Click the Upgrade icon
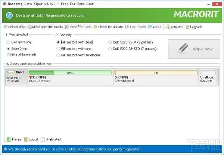The width and height of the screenshot is (224, 155). click(187, 27)
